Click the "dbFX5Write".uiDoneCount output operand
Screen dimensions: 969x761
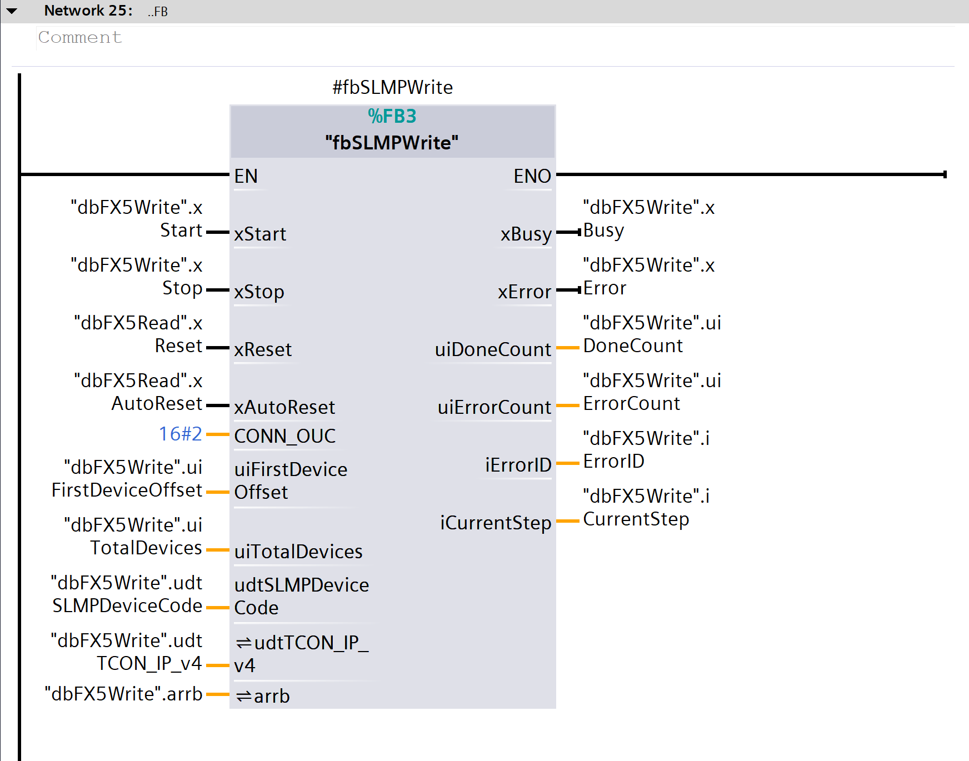[651, 334]
